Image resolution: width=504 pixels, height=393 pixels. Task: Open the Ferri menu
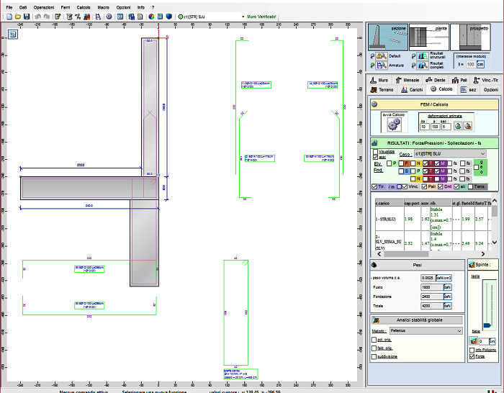point(66,6)
